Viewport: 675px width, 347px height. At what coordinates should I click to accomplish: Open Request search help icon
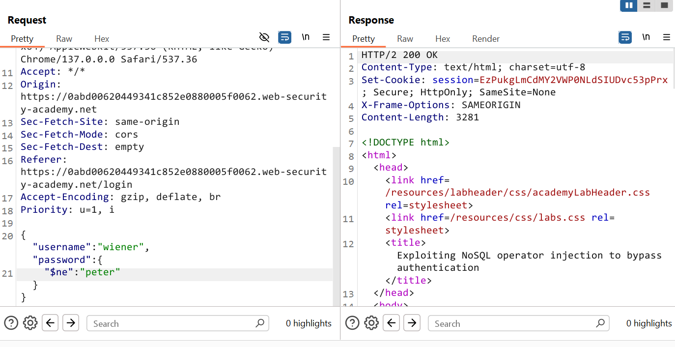tap(11, 323)
